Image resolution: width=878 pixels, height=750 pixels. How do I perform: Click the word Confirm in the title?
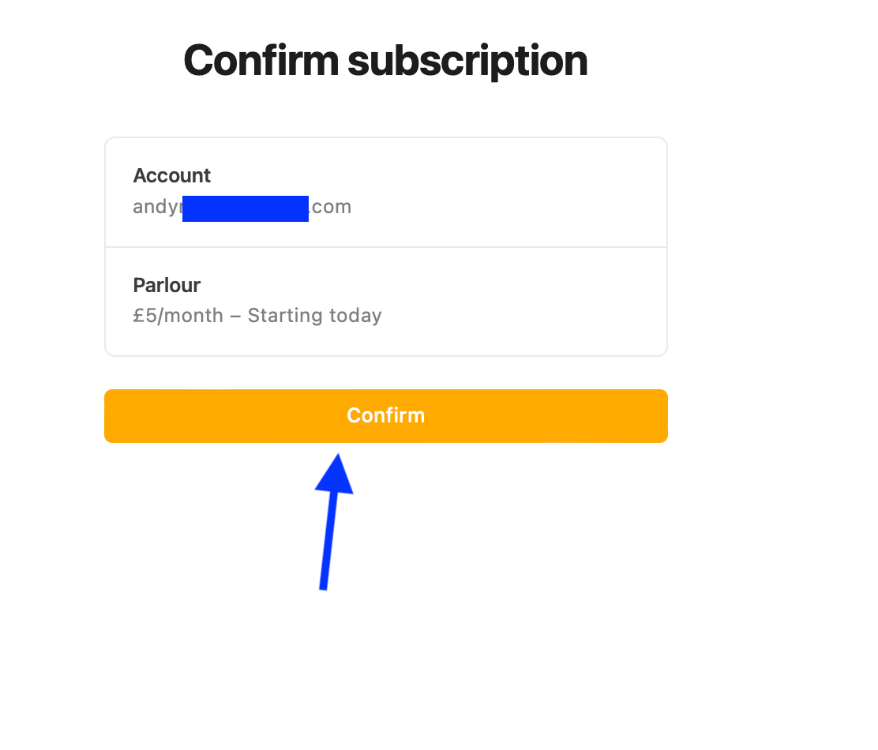261,61
